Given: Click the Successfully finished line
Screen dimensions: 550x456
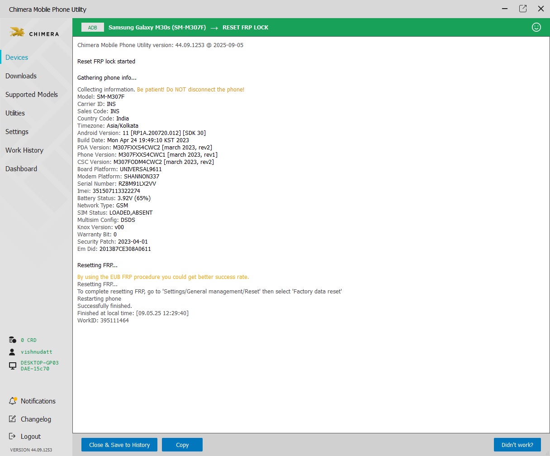Looking at the screenshot, I should (104, 306).
